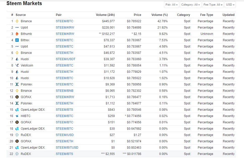The width and height of the screenshot is (244, 161).
Task: Click the Vebitcoin logo in row 8
Action: point(17,65)
